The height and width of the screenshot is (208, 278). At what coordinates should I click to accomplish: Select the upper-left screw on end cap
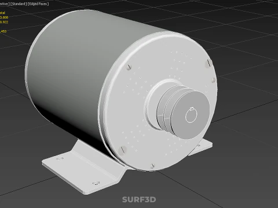pyautogui.click(x=129, y=67)
